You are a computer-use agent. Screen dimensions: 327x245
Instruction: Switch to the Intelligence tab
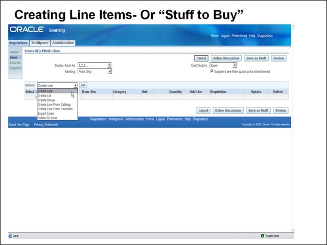click(40, 43)
